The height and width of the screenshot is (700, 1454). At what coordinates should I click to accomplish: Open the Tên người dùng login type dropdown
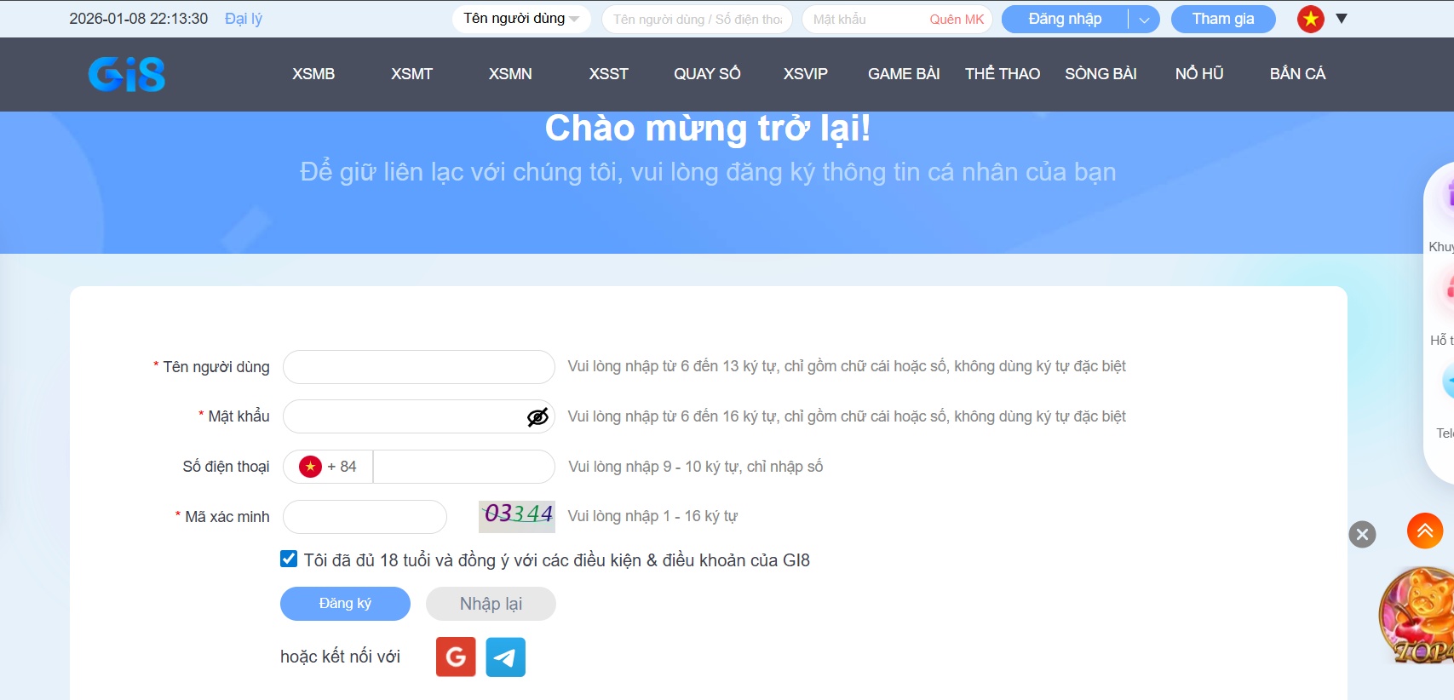pos(521,19)
